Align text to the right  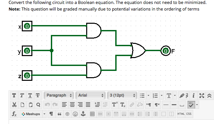tap(80, 105)
